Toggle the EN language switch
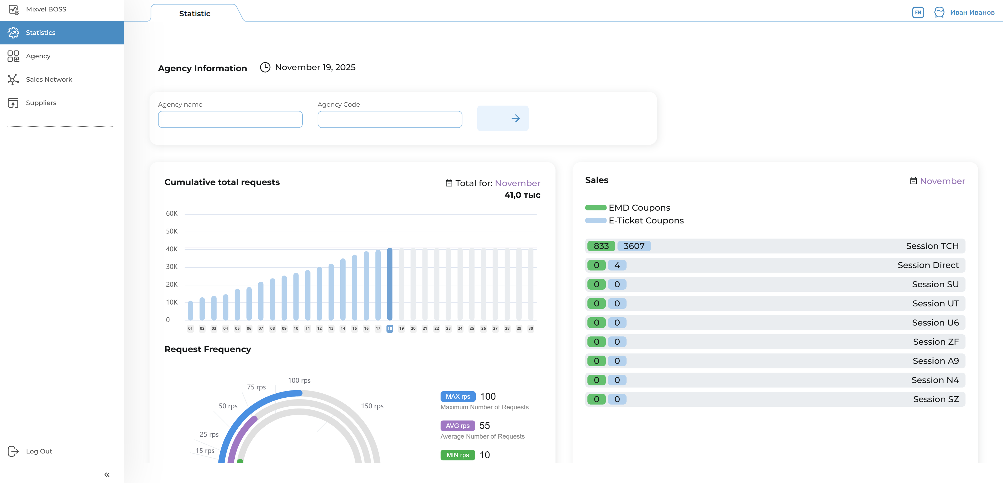The image size is (1003, 483). tap(918, 13)
